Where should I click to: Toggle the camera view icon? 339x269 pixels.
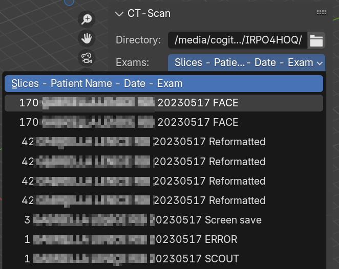click(87, 58)
